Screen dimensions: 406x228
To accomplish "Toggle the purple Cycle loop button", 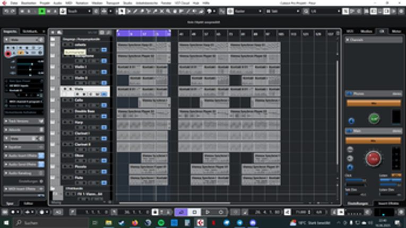I will point(182,212).
